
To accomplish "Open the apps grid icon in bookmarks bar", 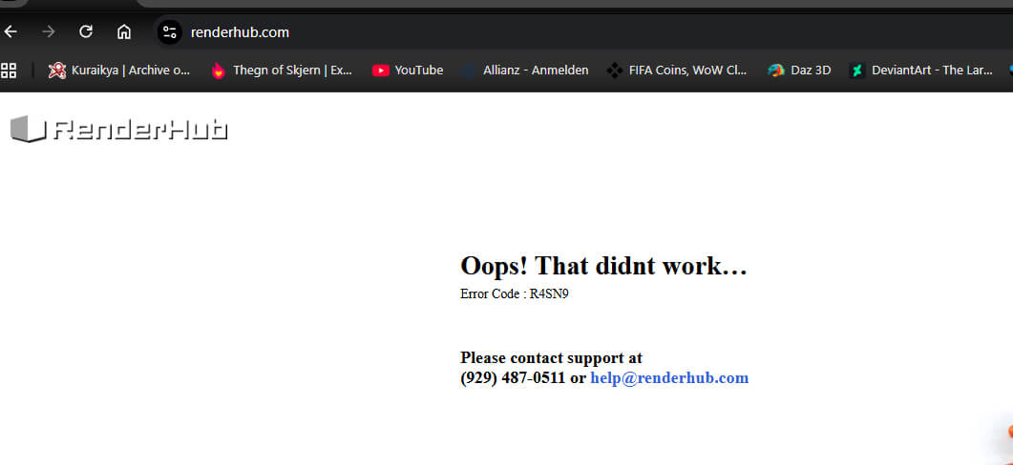I will tap(9, 71).
